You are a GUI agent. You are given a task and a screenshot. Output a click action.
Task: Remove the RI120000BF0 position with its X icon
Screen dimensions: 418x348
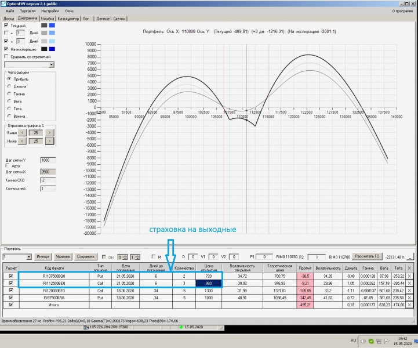(410, 291)
